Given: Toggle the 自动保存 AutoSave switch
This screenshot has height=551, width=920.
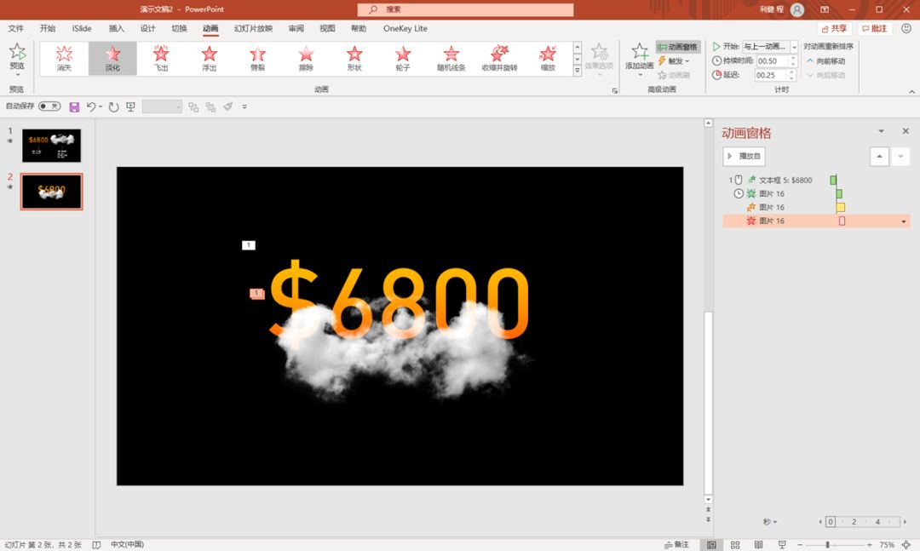Looking at the screenshot, I should [x=49, y=106].
